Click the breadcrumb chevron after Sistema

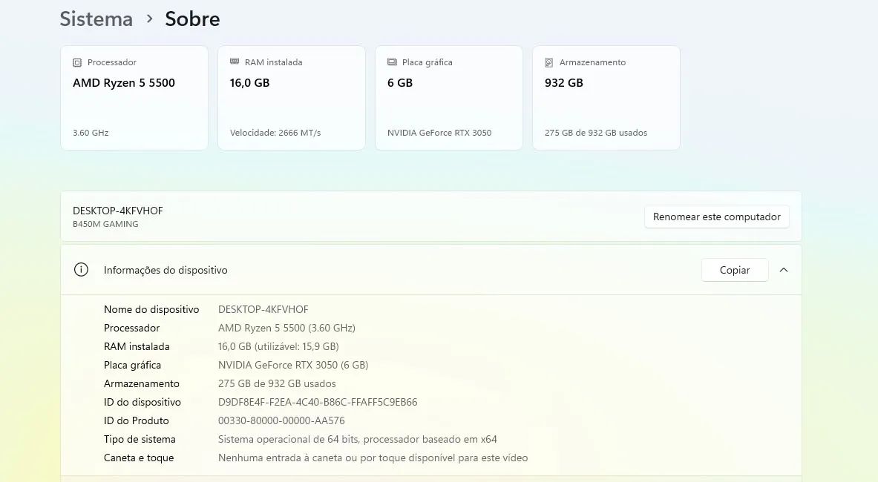(149, 19)
